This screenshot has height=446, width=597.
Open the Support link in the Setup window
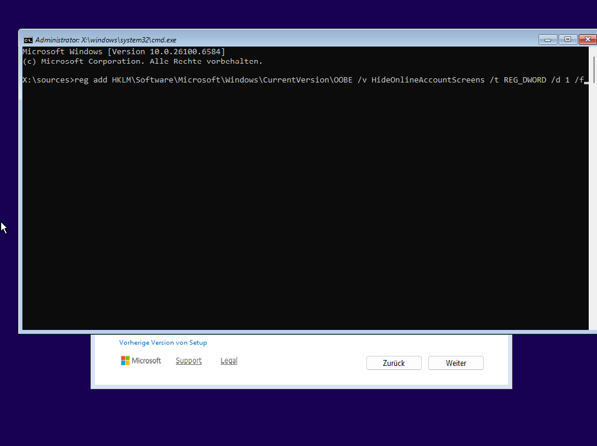(x=189, y=361)
